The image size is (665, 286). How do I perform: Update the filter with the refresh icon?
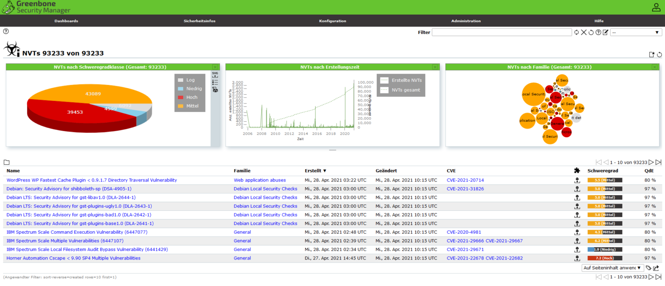click(x=576, y=32)
